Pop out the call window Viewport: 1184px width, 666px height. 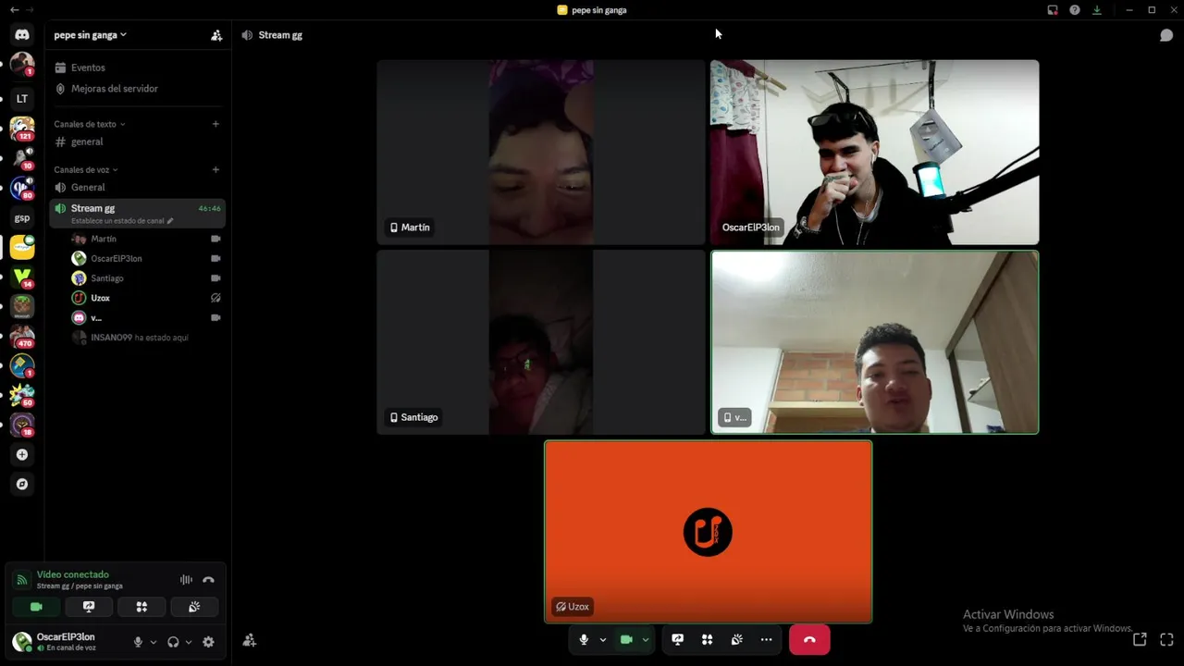click(1140, 639)
